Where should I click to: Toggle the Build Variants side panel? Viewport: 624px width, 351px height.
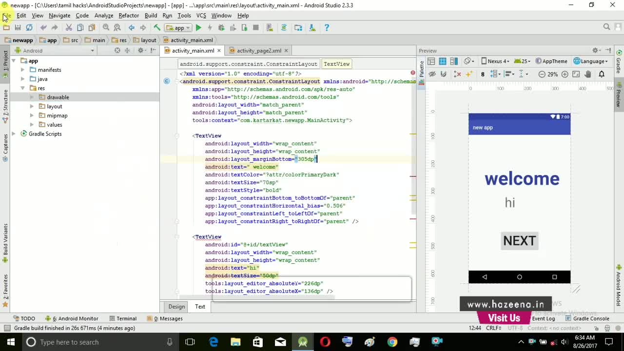click(x=5, y=243)
